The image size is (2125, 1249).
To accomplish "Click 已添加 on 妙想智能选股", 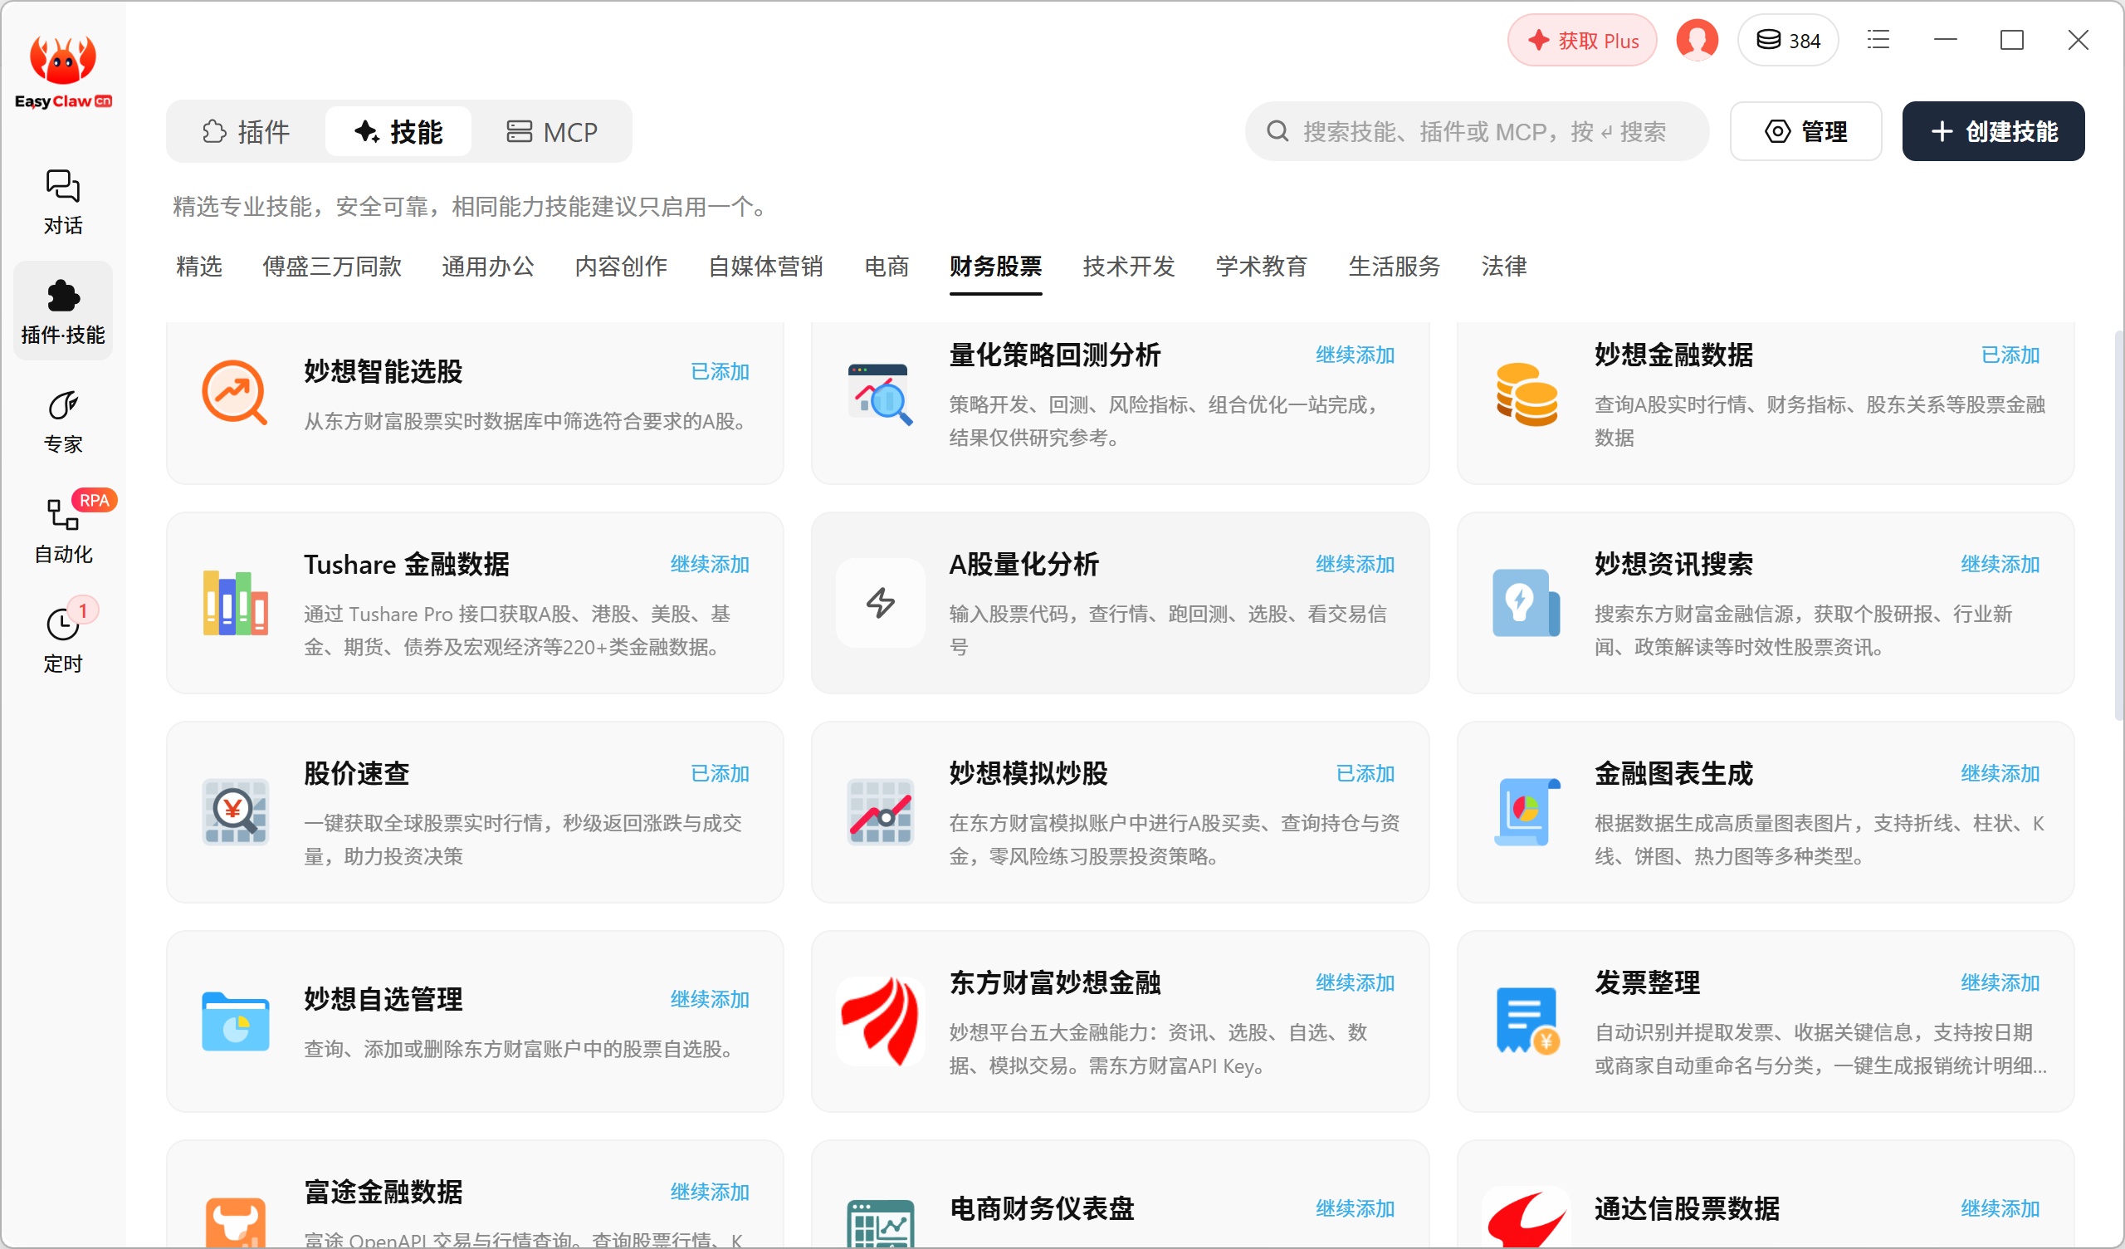I will tap(720, 372).
